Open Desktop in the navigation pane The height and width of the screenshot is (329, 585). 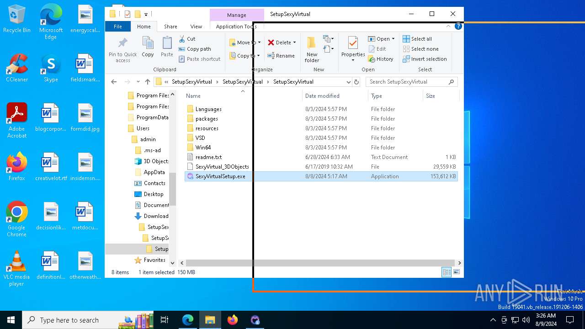click(x=154, y=194)
